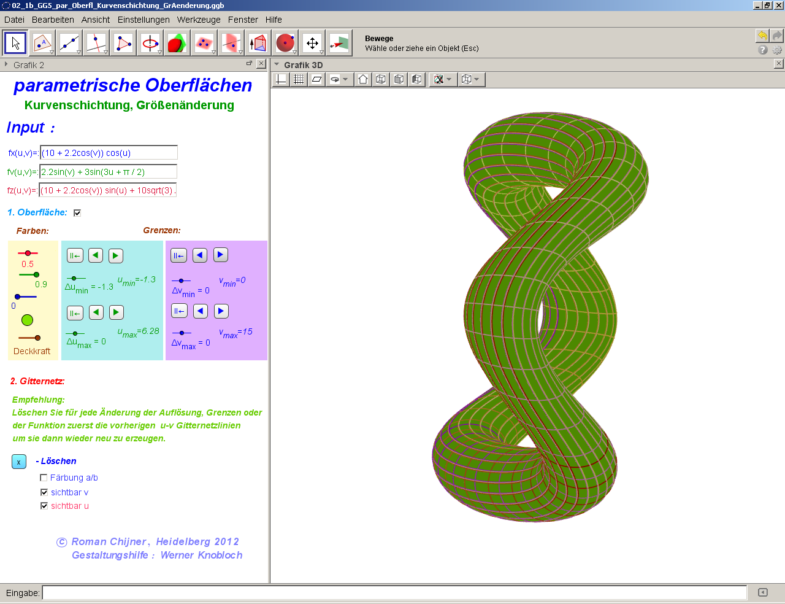Open the Werkzeuge menu
785x604 pixels.
199,20
